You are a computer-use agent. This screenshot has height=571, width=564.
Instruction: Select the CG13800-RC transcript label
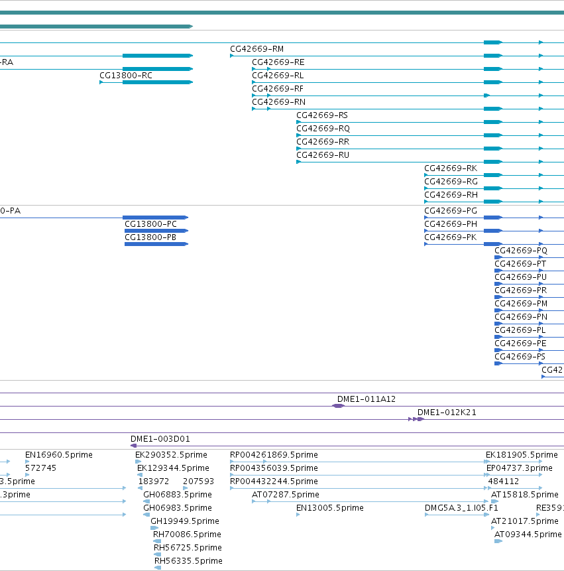tap(125, 76)
